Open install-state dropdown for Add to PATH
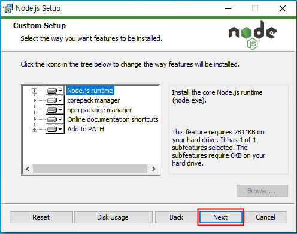This screenshot has height=234, width=297. (x=55, y=129)
